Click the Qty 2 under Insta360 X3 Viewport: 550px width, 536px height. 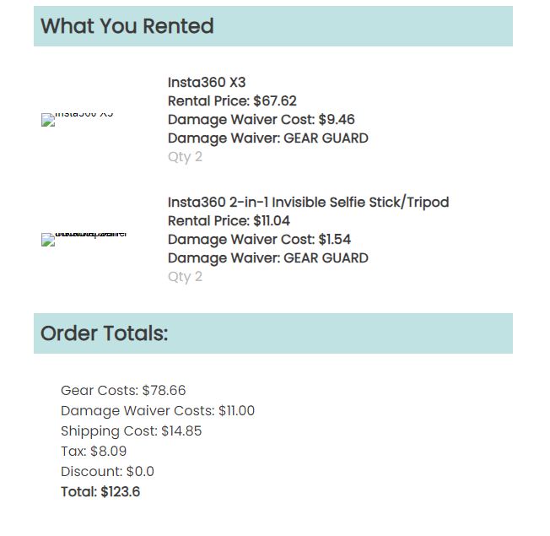click(185, 157)
